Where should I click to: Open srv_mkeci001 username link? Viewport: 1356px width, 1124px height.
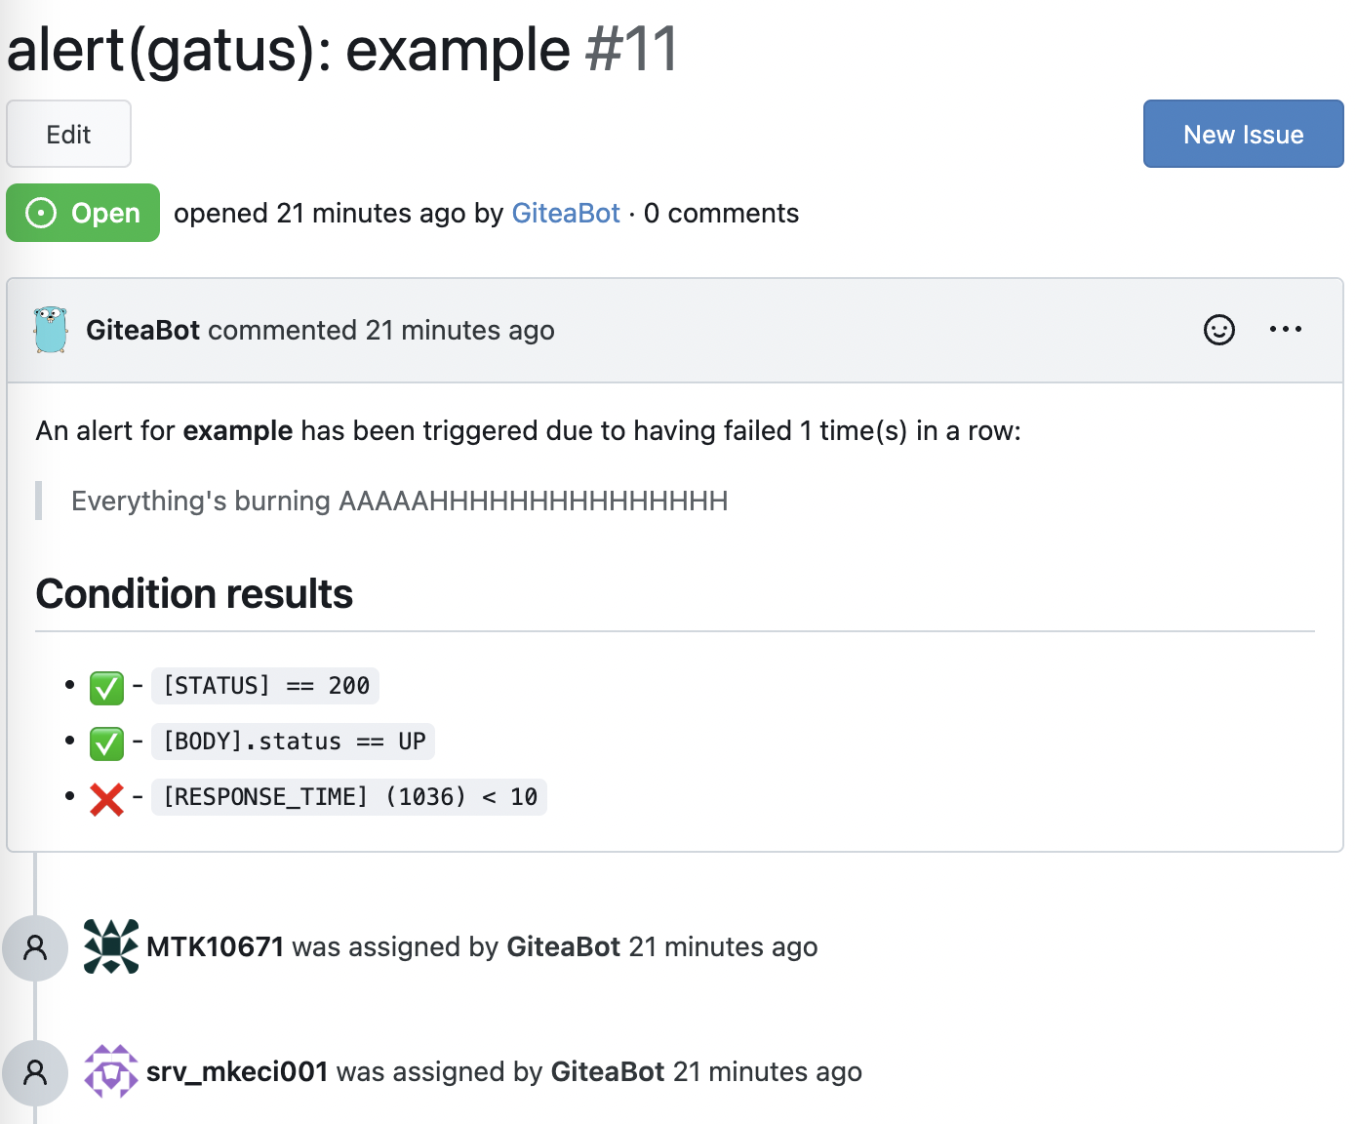(x=237, y=1071)
